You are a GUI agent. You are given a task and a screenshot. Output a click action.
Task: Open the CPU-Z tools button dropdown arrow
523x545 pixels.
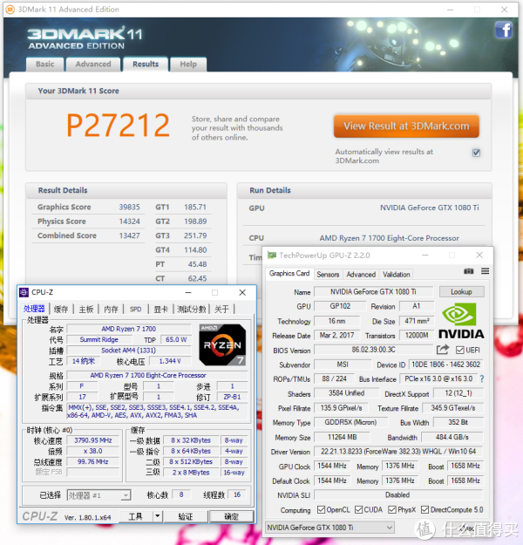pyautogui.click(x=158, y=516)
